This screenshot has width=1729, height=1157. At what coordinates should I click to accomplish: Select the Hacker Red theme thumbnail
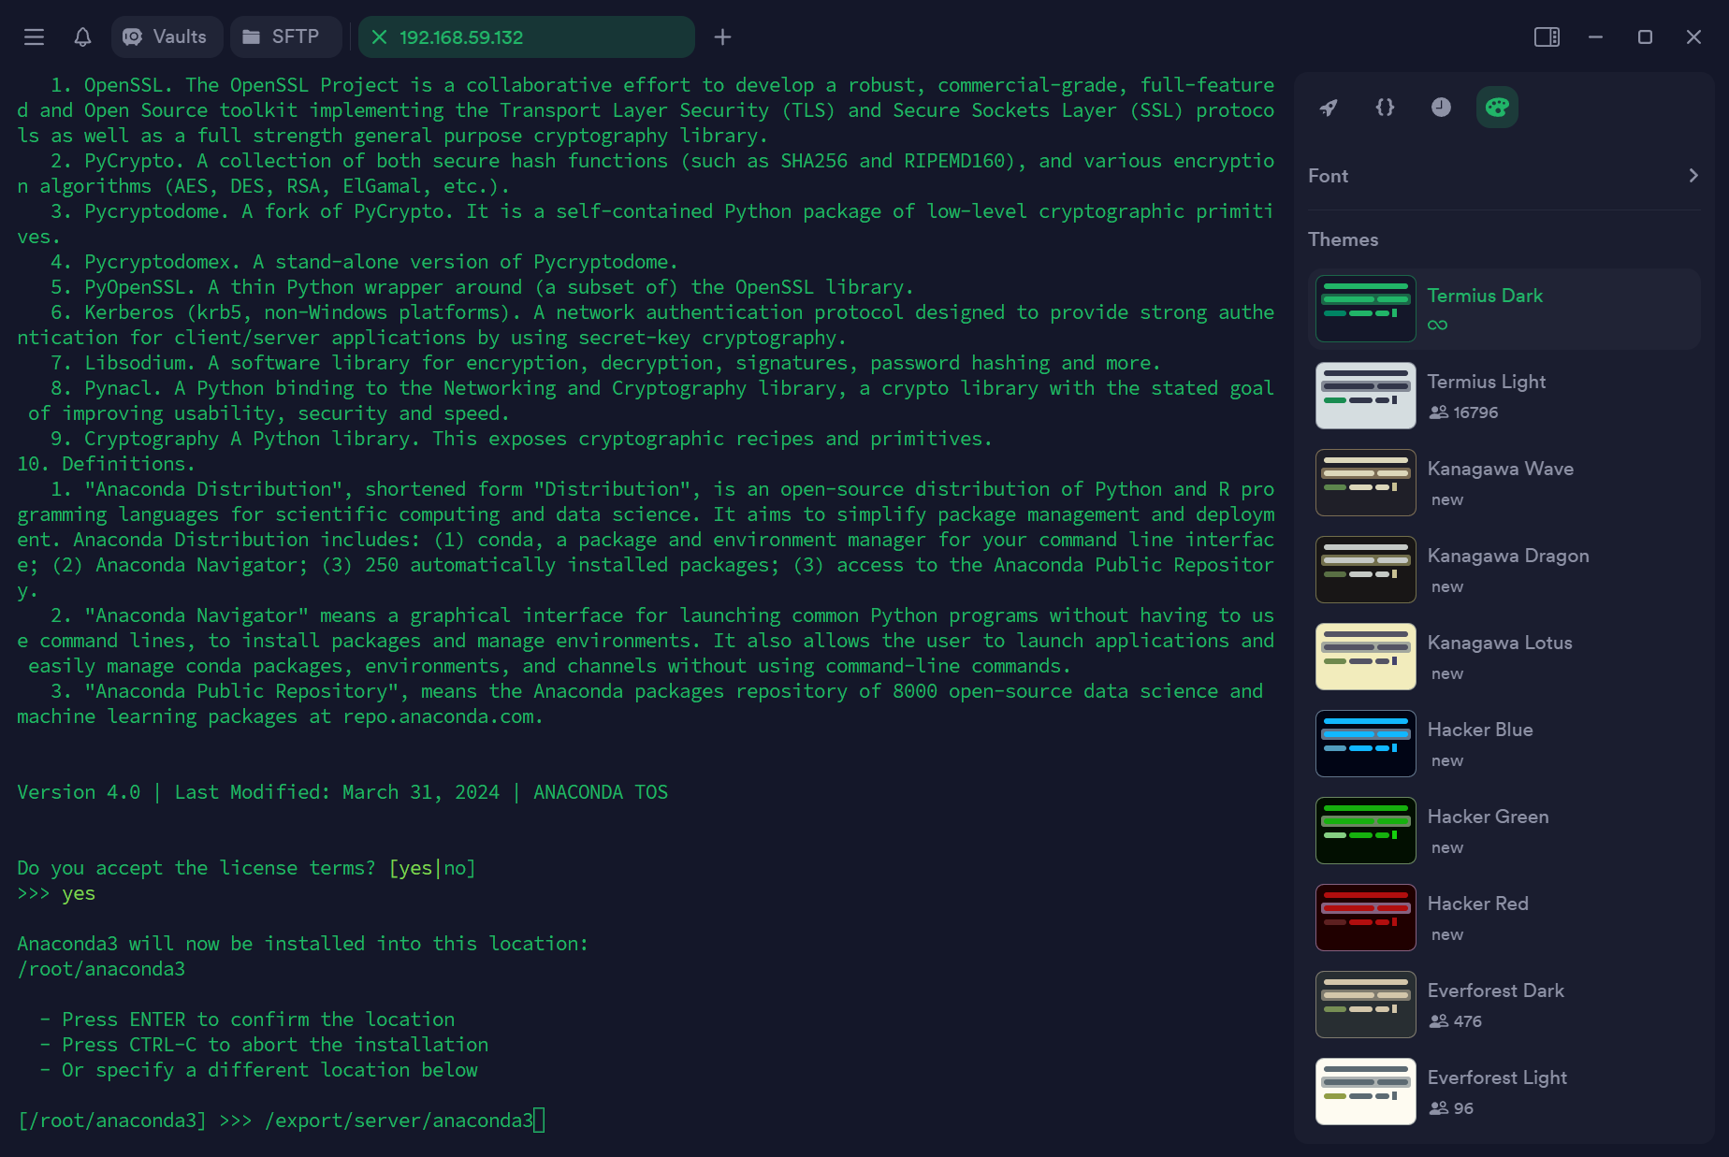point(1366,918)
